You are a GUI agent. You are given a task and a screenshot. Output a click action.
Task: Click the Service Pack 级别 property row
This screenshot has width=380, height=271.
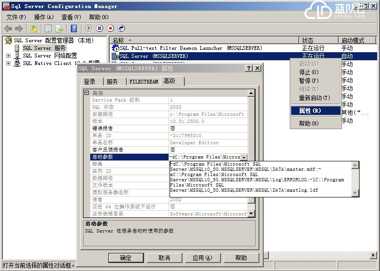169,100
